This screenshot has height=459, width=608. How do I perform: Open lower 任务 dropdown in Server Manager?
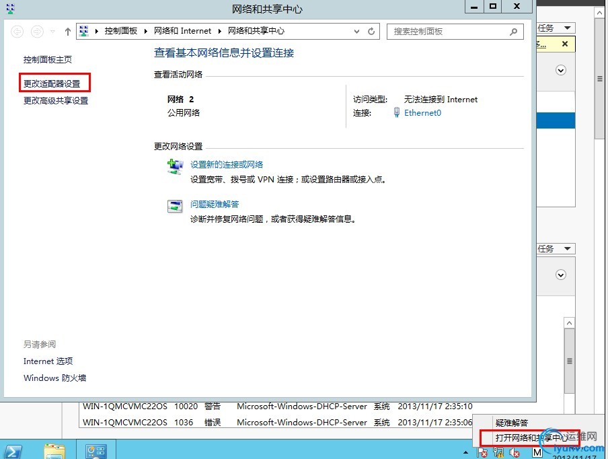[x=556, y=249]
